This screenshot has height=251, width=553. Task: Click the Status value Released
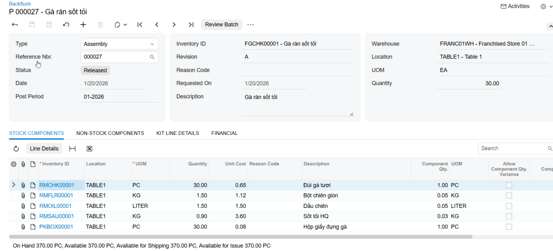pos(95,70)
